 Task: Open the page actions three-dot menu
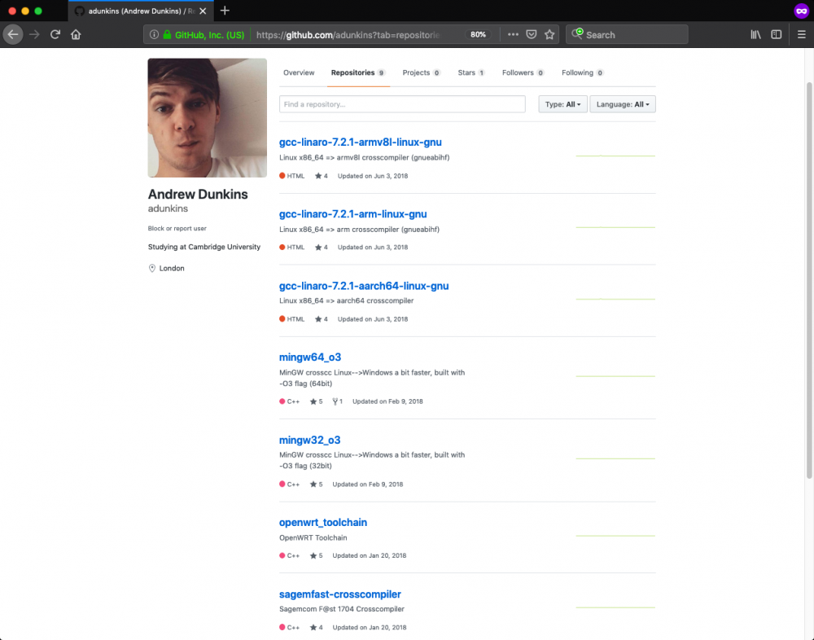point(513,35)
